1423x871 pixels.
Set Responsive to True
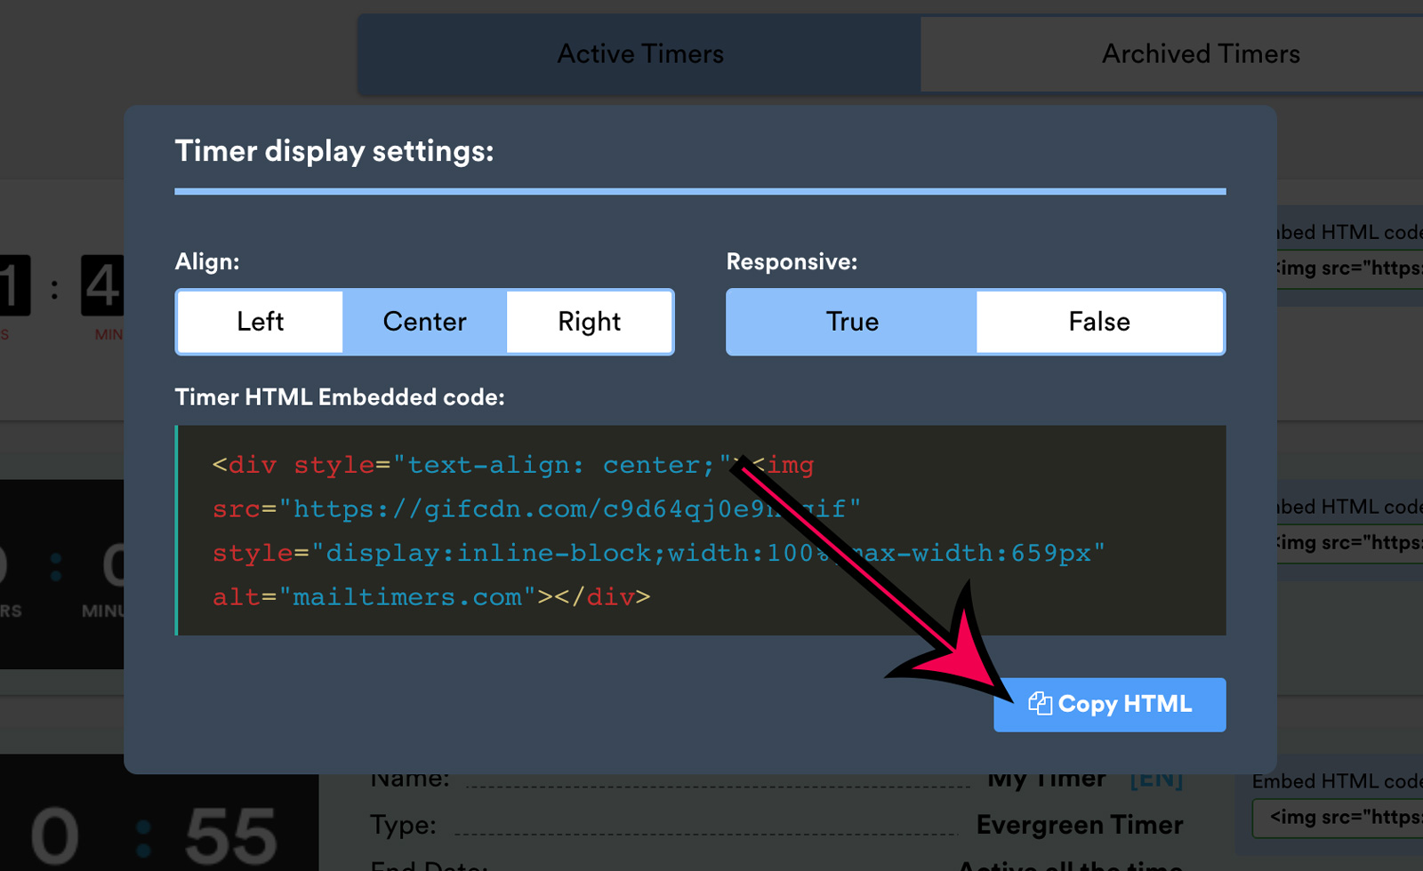(x=851, y=322)
